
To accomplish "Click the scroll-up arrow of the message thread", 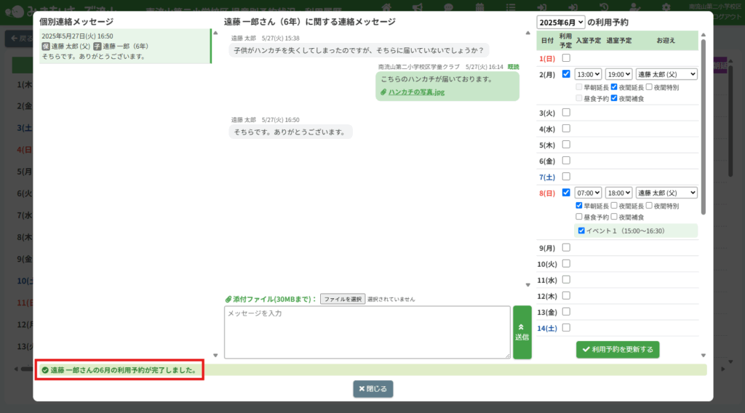I will coord(528,32).
